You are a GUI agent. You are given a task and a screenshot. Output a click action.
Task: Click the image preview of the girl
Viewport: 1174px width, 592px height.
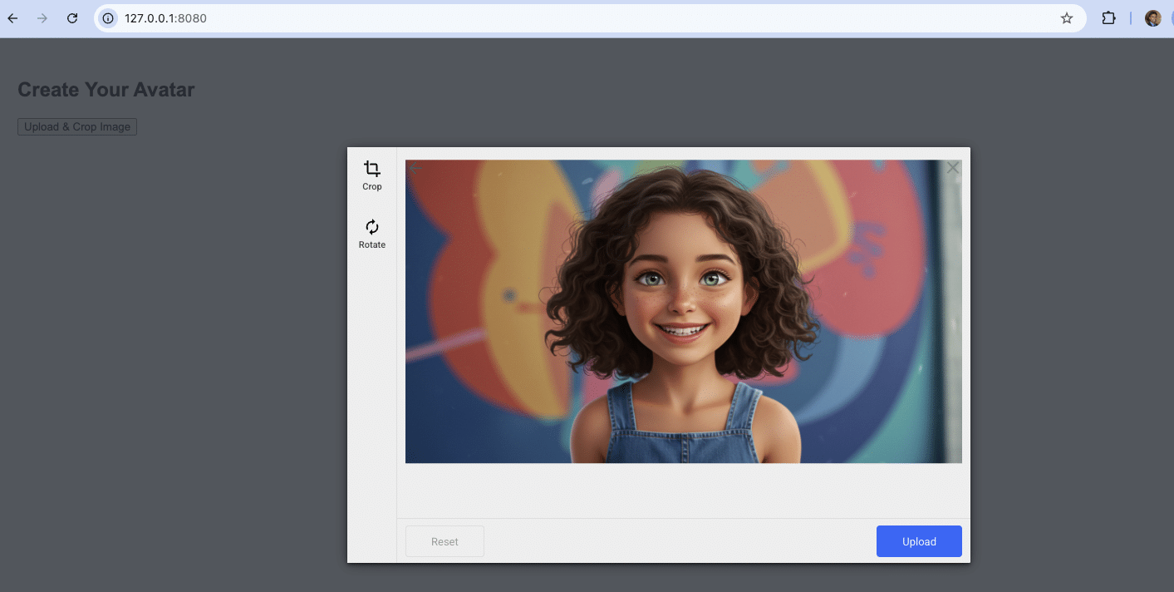[x=683, y=310]
